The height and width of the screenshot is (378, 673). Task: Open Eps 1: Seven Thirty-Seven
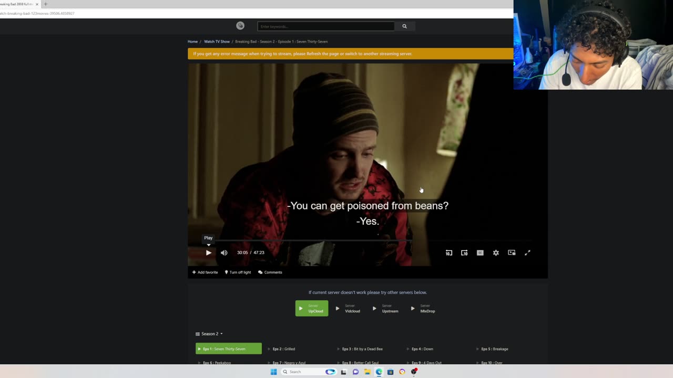tap(229, 349)
